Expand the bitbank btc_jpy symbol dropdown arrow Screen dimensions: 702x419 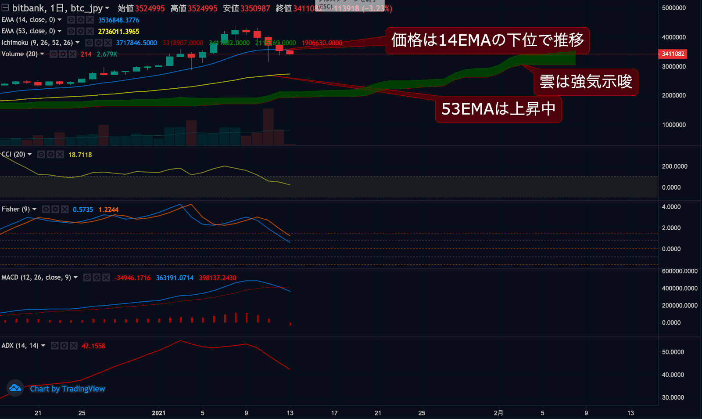[x=107, y=8]
